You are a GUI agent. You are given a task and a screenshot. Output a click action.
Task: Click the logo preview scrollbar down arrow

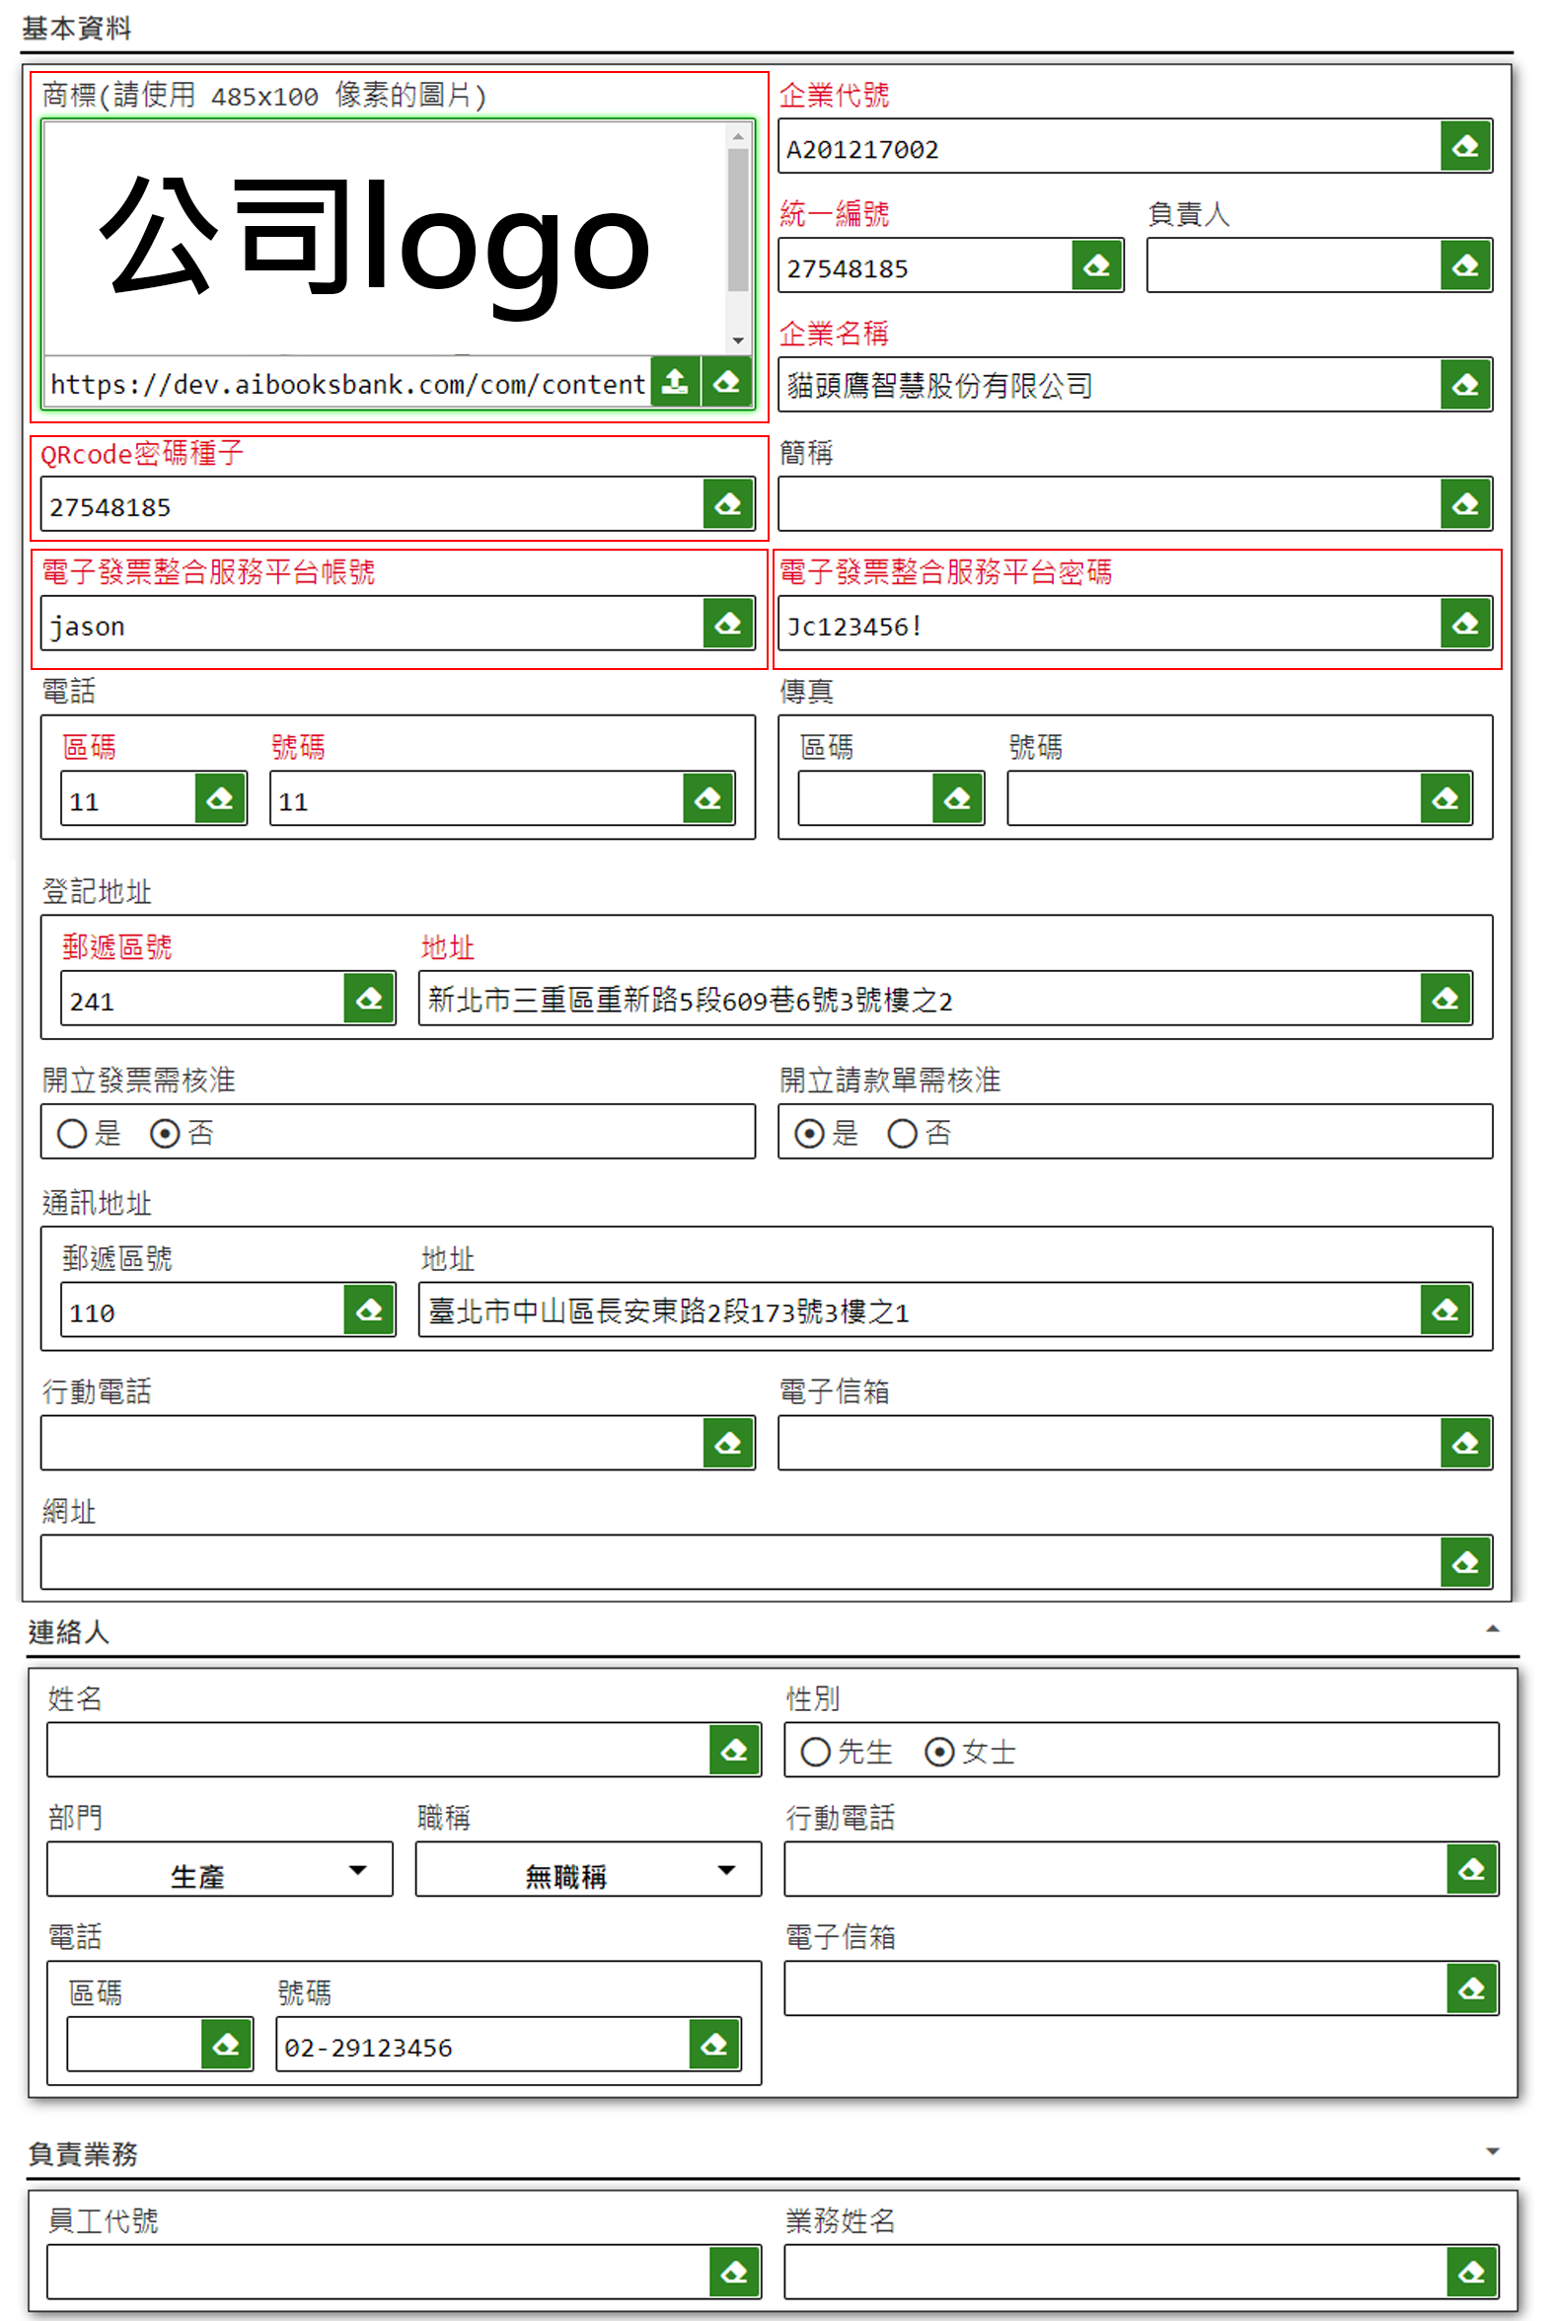pyautogui.click(x=738, y=339)
